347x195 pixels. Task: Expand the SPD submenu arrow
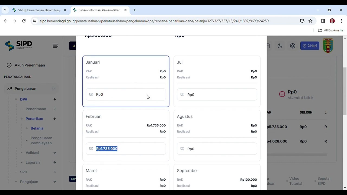[x=54, y=172]
